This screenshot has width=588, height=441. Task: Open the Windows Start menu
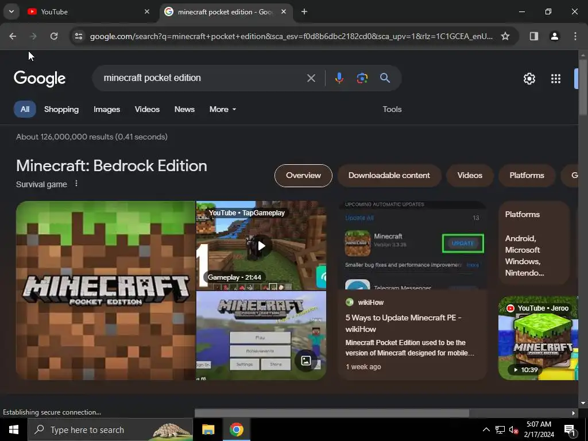(x=14, y=430)
